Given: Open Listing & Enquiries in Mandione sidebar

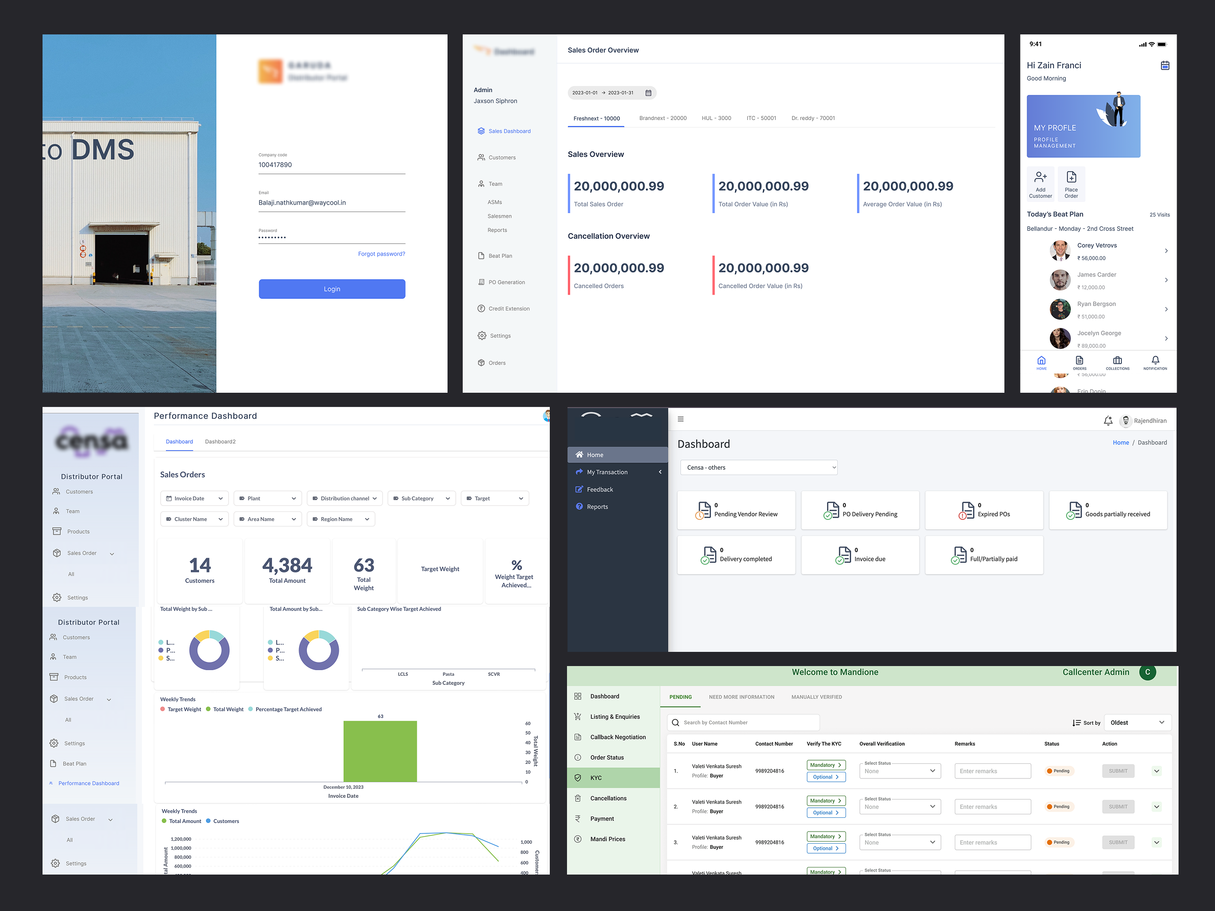Looking at the screenshot, I should pyautogui.click(x=614, y=717).
